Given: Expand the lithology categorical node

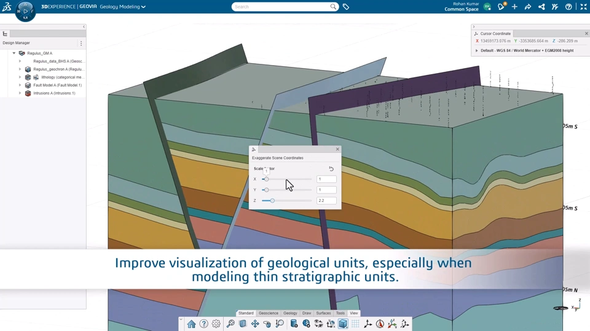Looking at the screenshot, I should pos(20,77).
